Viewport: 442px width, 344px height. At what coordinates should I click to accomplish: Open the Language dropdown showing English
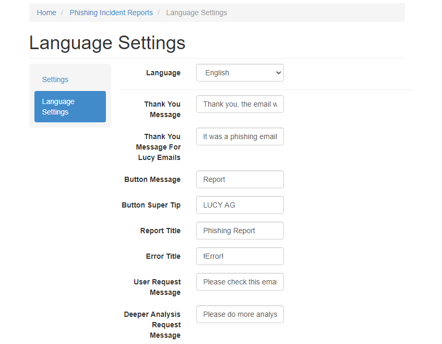(x=240, y=73)
